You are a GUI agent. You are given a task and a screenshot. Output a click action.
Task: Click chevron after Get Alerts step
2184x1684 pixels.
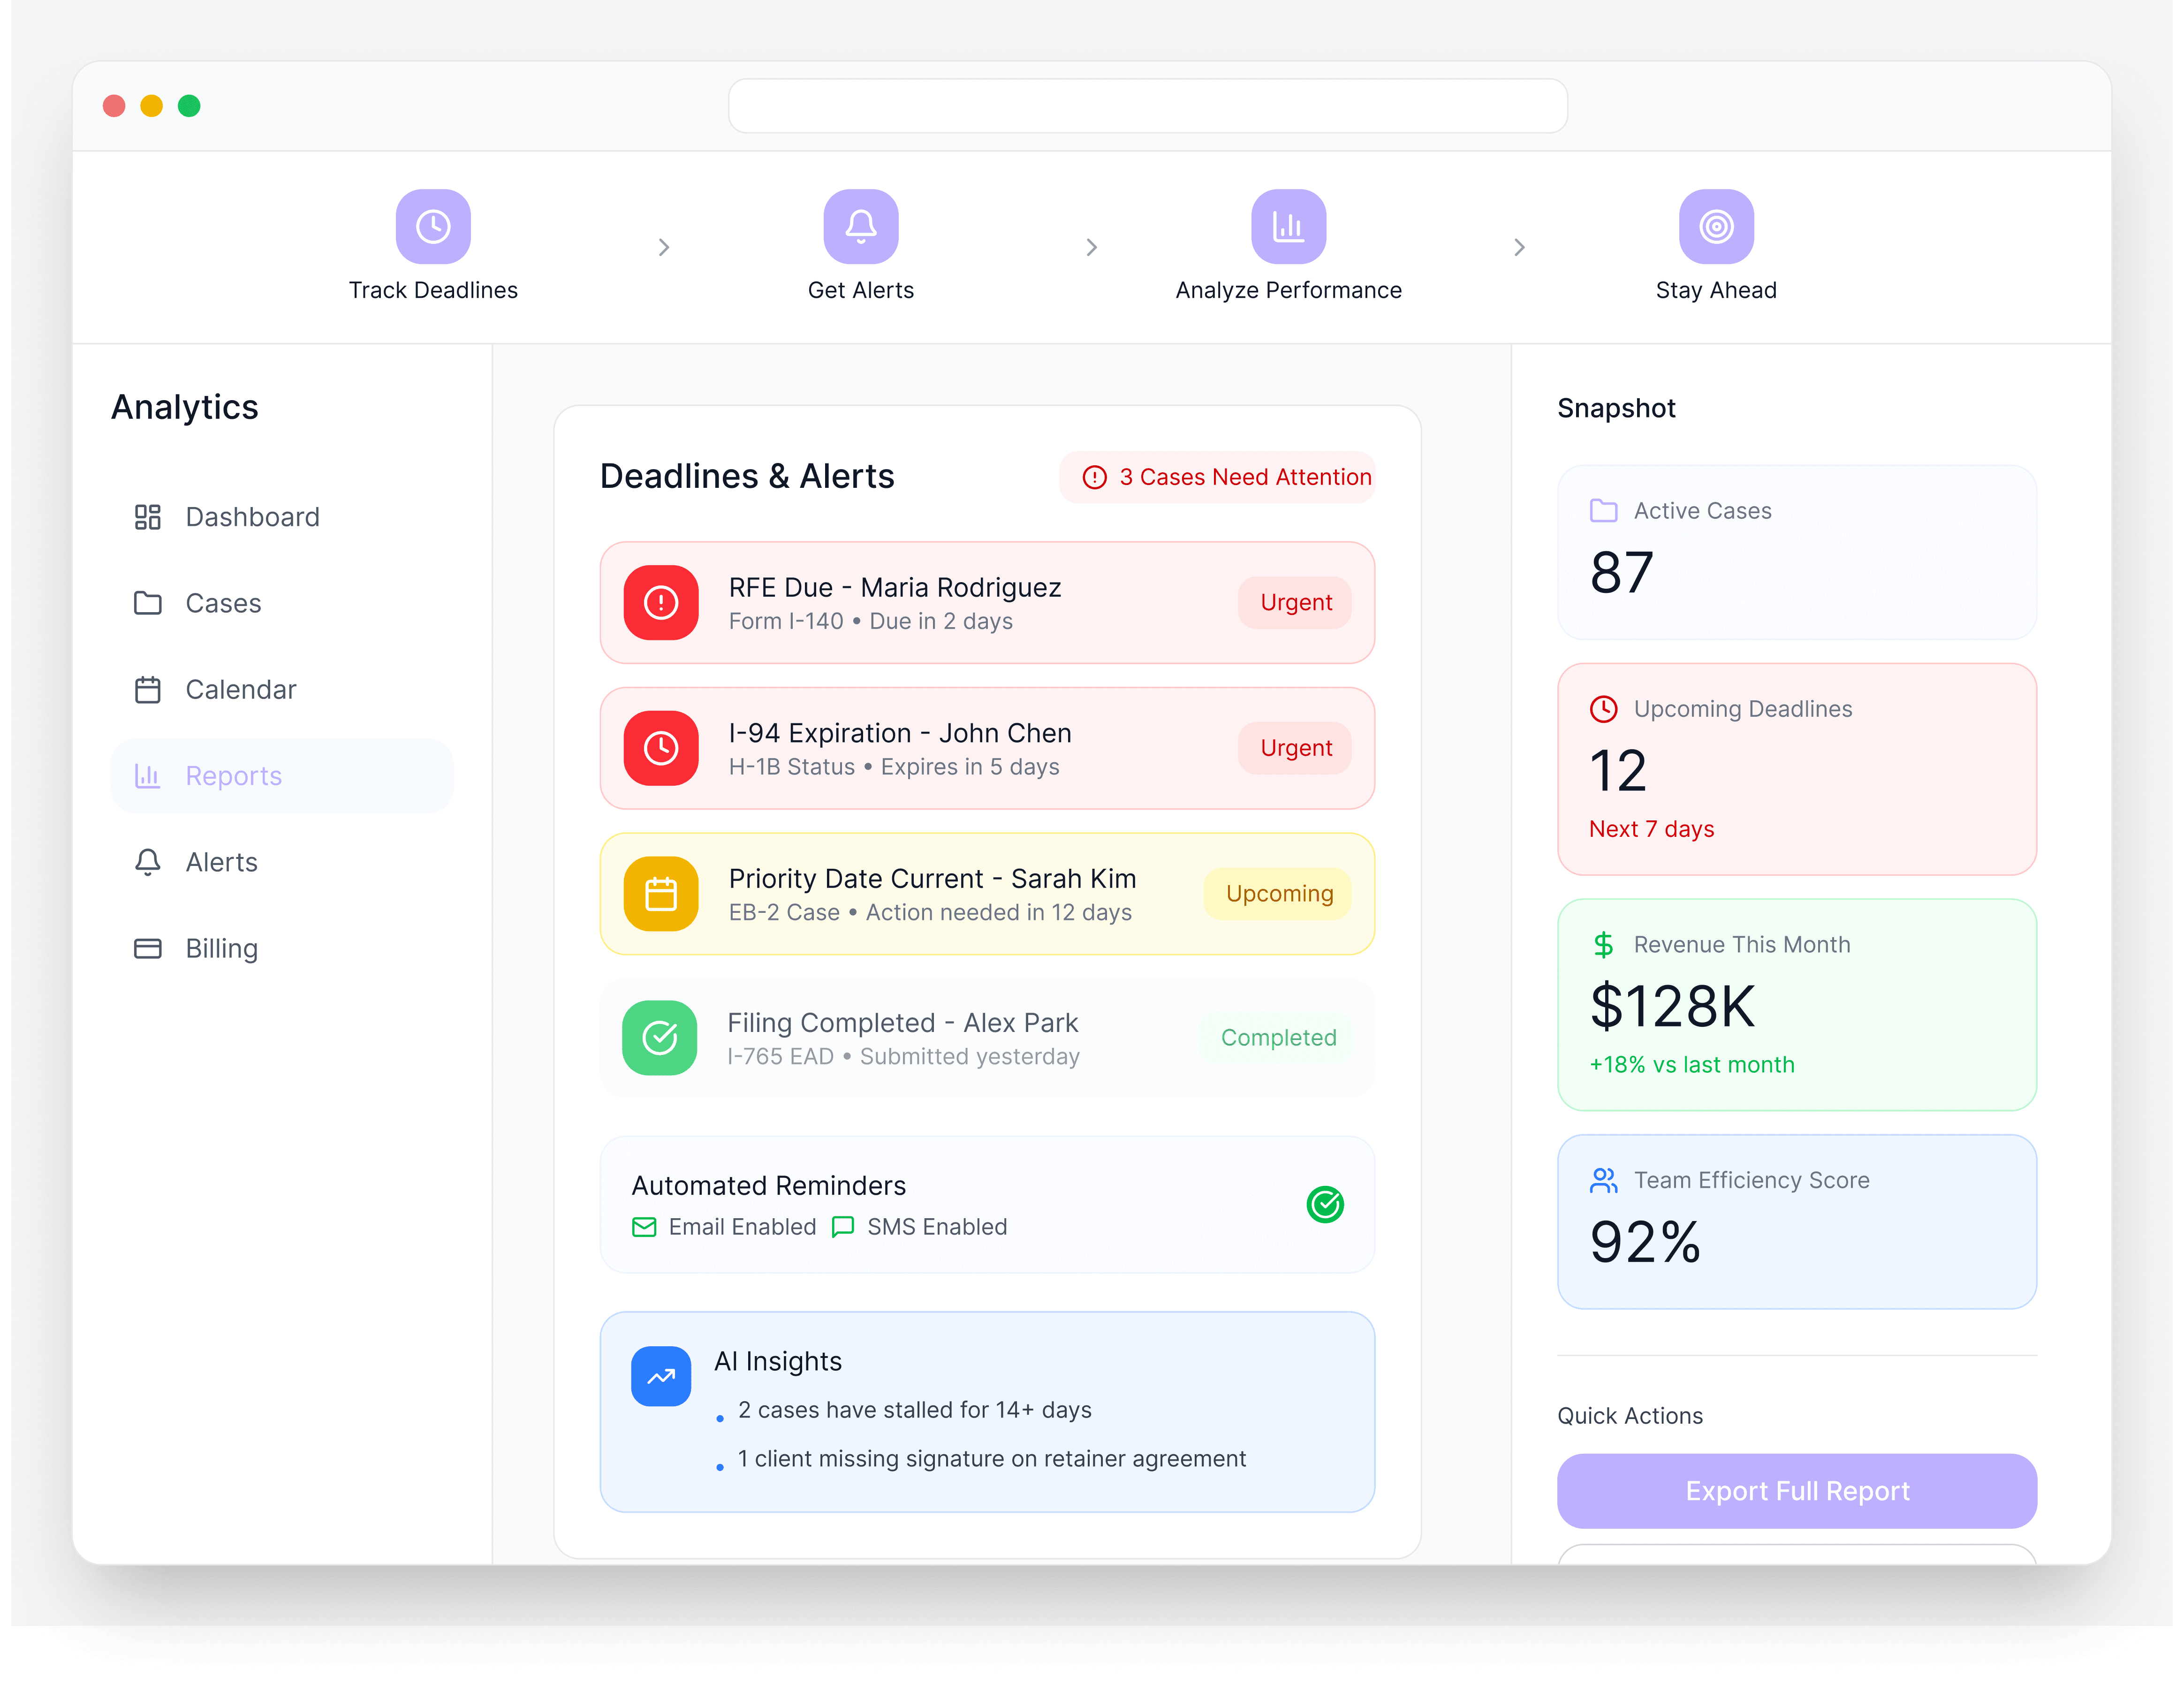pyautogui.click(x=1092, y=247)
